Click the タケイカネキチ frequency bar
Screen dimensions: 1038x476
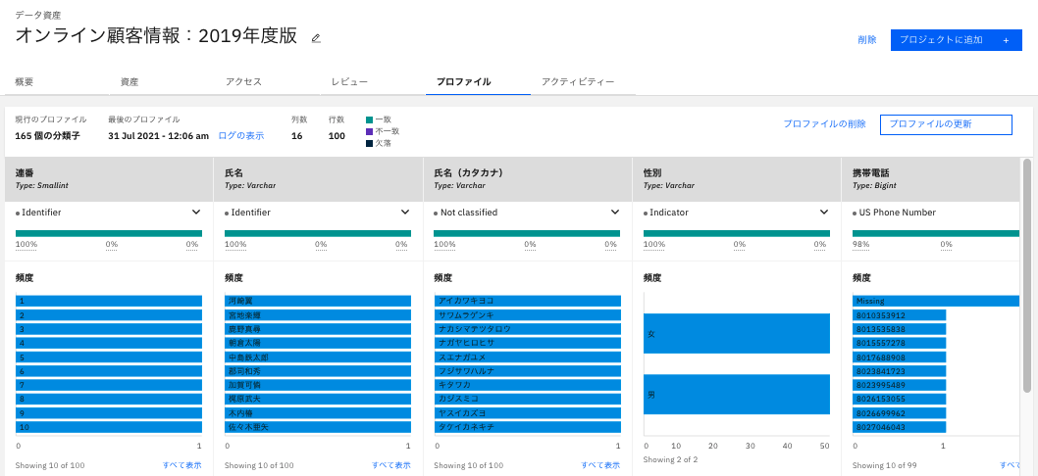coord(528,427)
